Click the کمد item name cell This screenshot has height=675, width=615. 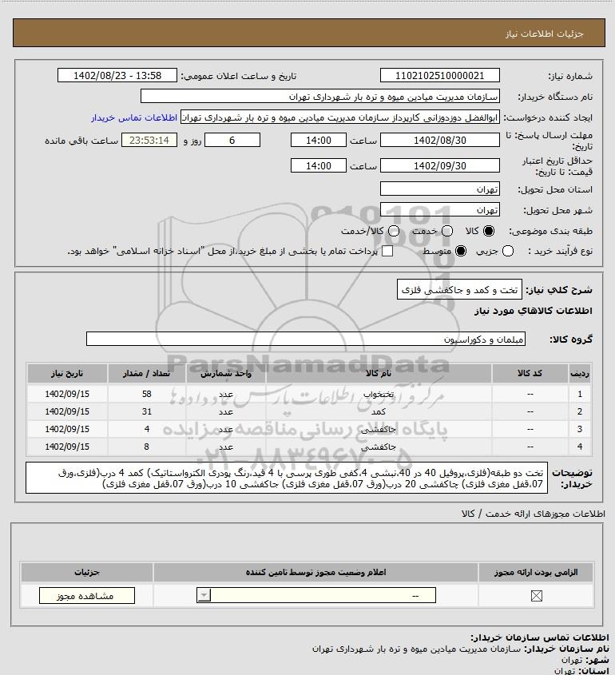pos(379,411)
